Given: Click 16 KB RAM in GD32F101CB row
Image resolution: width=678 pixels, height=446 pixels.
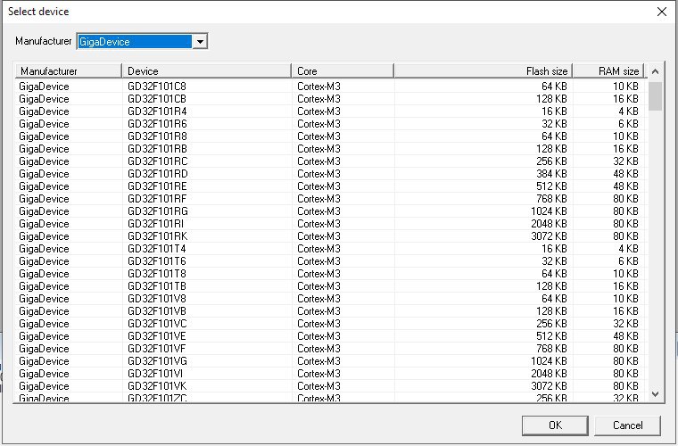Looking at the screenshot, I should 625,99.
